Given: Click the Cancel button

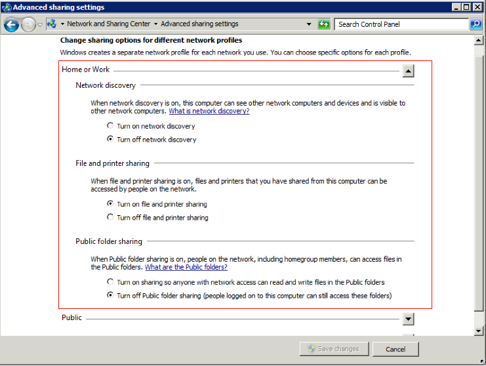Looking at the screenshot, I should coord(395,349).
